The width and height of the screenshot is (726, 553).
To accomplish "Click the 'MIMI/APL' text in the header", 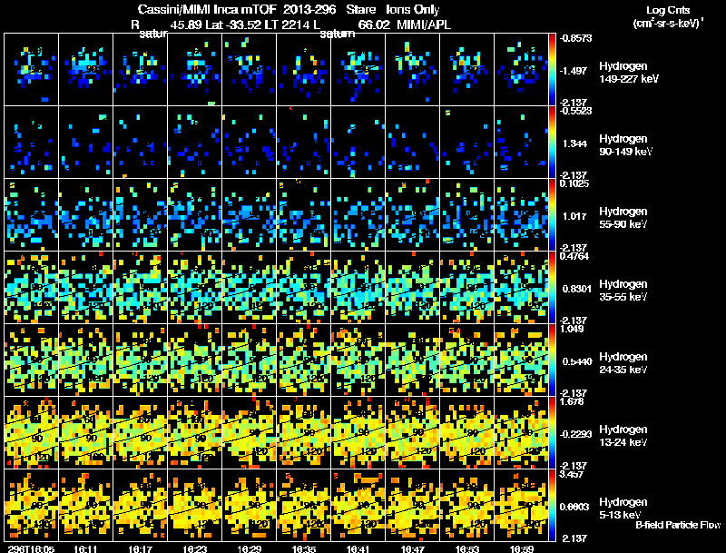I will [424, 25].
